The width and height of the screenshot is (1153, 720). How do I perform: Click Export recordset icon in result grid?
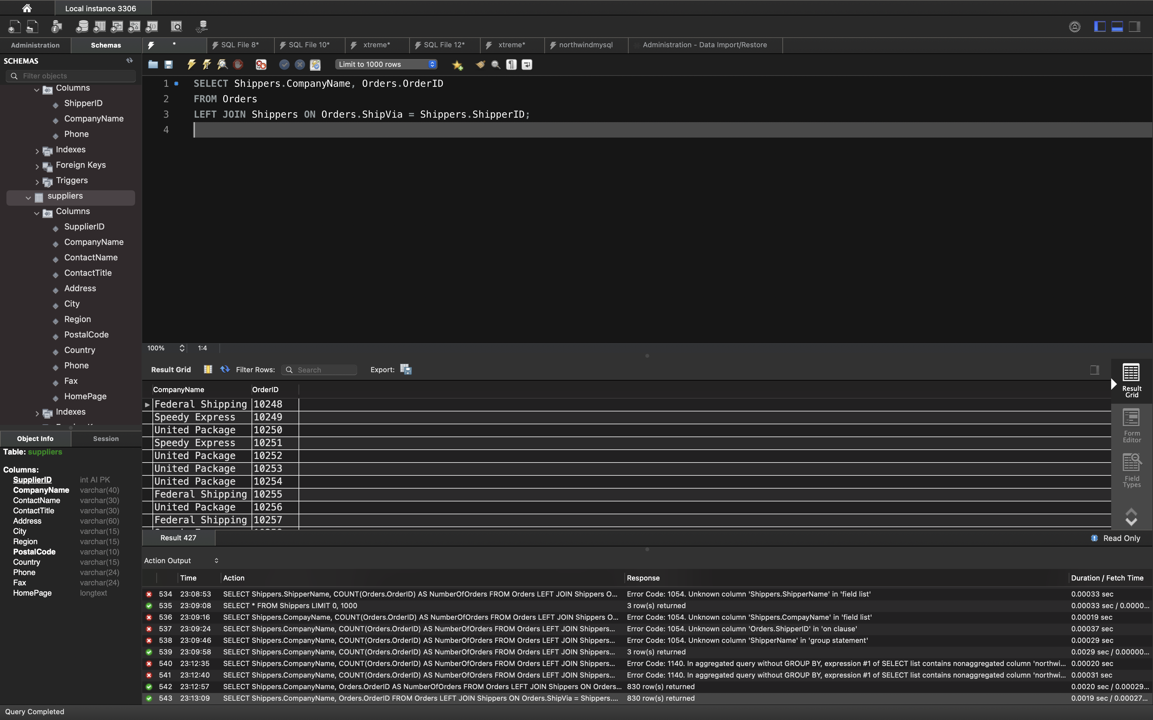point(406,370)
